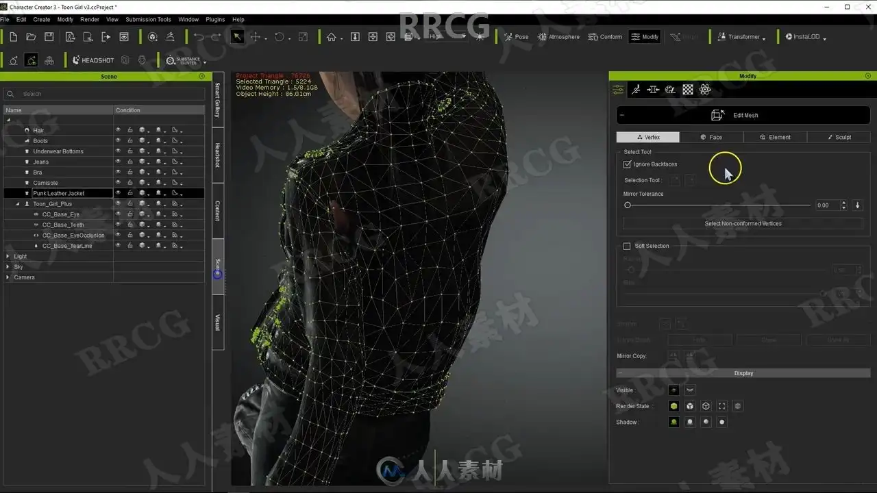
Task: Open the Plugins menu
Action: (215, 19)
